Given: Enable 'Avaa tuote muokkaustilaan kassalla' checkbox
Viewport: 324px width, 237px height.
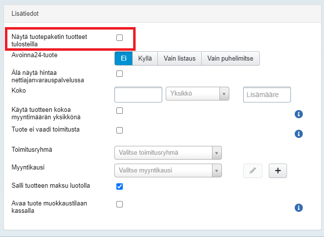Looking at the screenshot, I should click(119, 204).
